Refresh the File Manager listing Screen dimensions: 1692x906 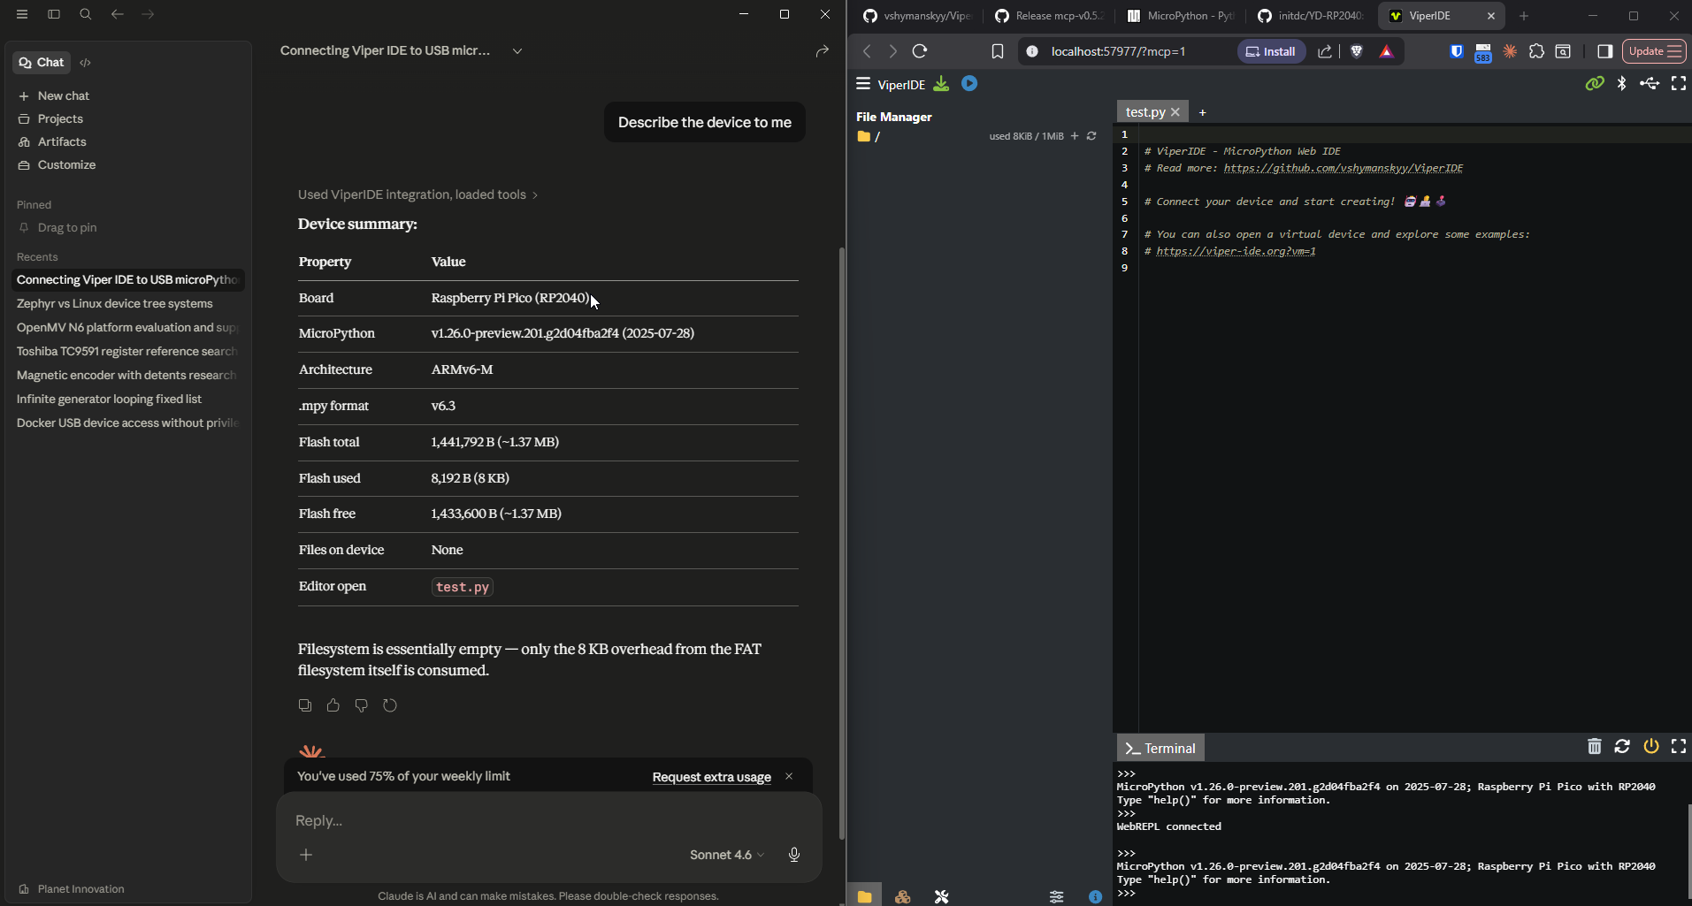tap(1091, 136)
